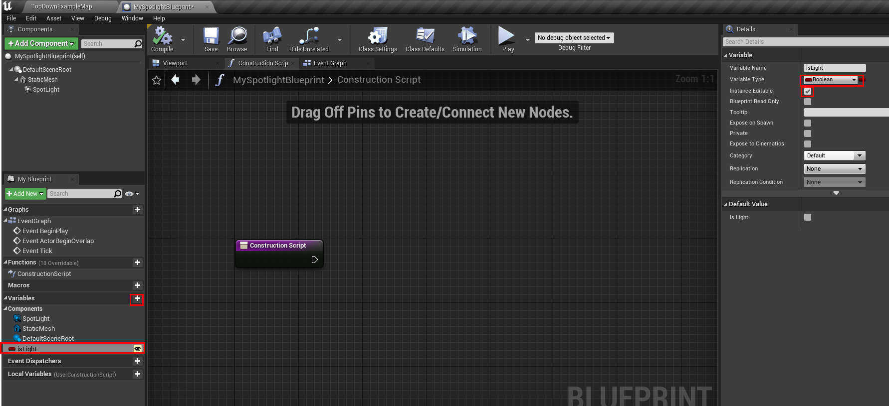This screenshot has width=889, height=406.
Task: Open Class Defaults
Action: click(425, 39)
